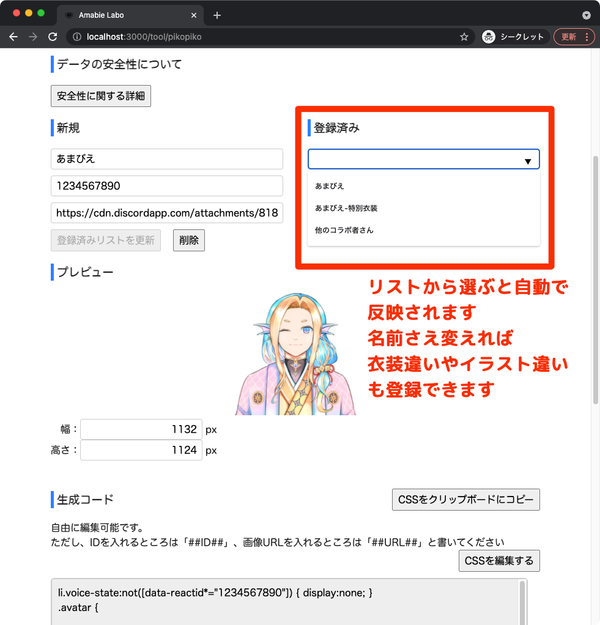Click the CSSを編集する button
600x625 pixels.
tap(499, 561)
